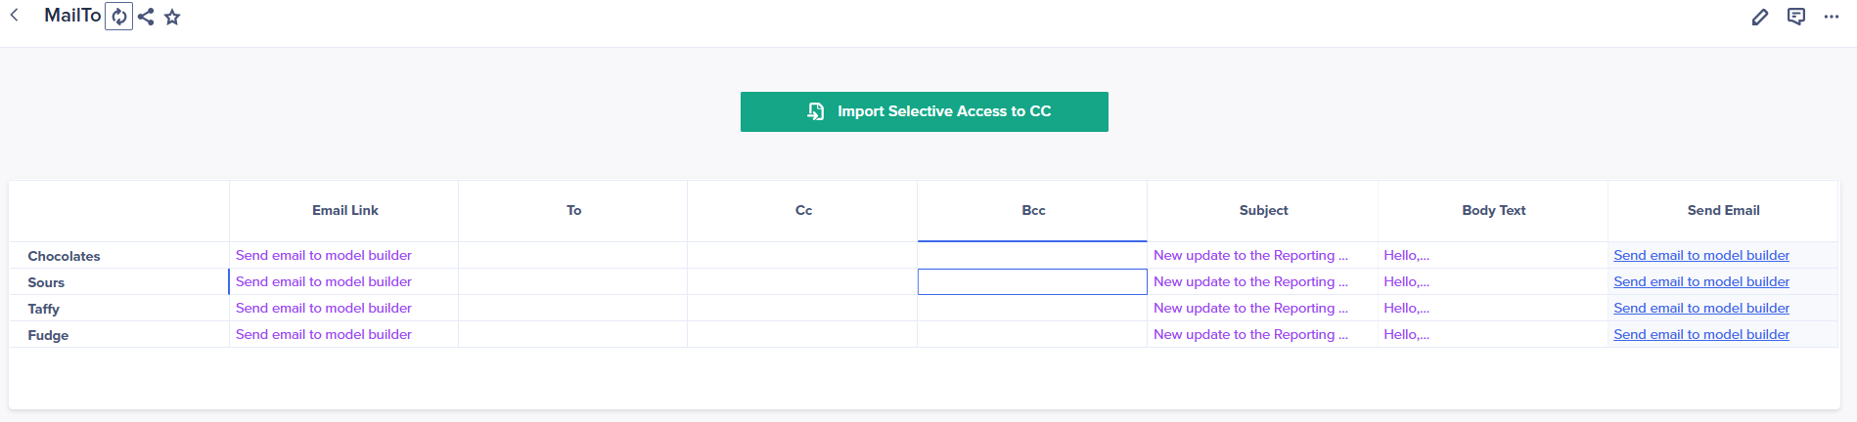This screenshot has height=422, width=1857.
Task: Open Send email link for Fudge row
Action: [x=1700, y=334]
